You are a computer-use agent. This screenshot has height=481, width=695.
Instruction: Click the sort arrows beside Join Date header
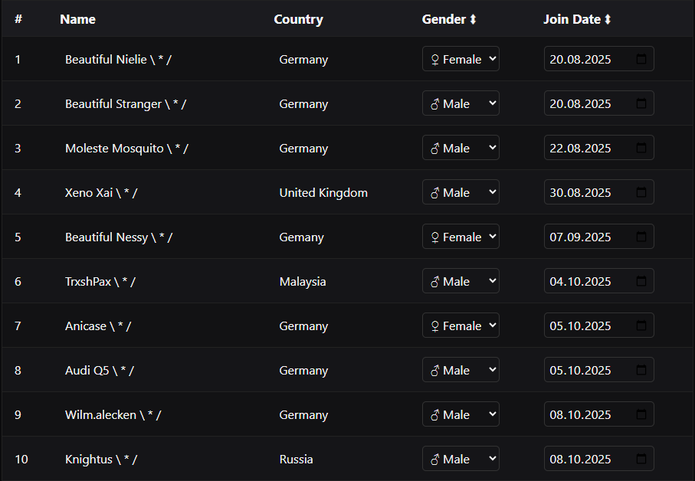click(606, 19)
